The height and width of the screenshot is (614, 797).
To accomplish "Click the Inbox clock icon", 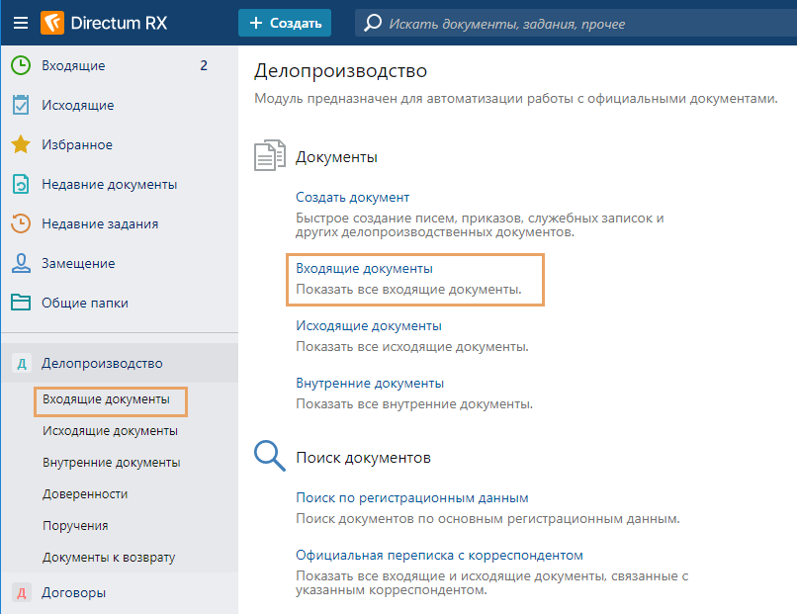I will pos(21,66).
